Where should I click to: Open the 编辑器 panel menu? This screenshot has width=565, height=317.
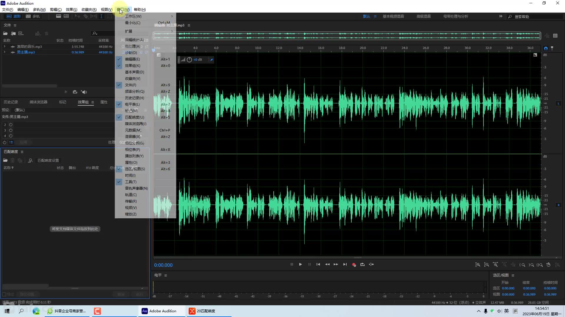[189, 26]
